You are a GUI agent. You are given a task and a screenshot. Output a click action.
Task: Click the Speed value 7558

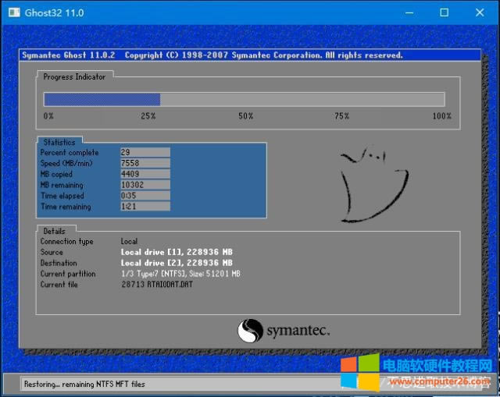point(145,163)
